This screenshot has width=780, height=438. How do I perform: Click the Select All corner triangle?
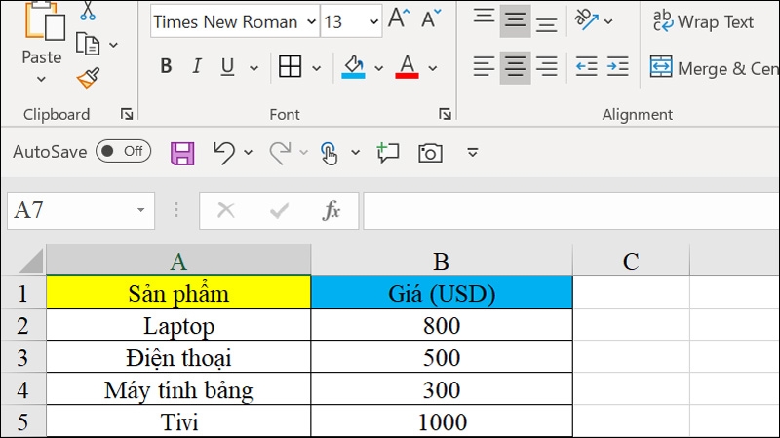(x=31, y=261)
